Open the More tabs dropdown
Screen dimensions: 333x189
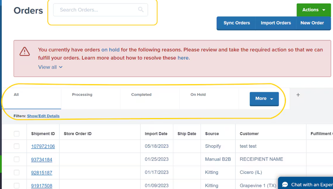(x=264, y=99)
